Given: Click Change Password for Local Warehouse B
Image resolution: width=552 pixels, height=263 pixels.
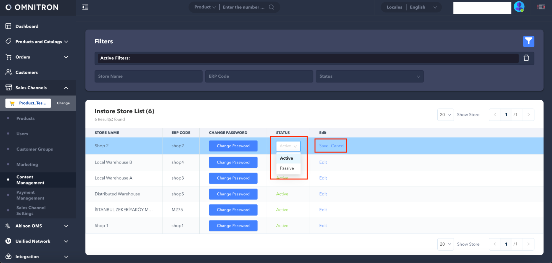Looking at the screenshot, I should coord(233,162).
